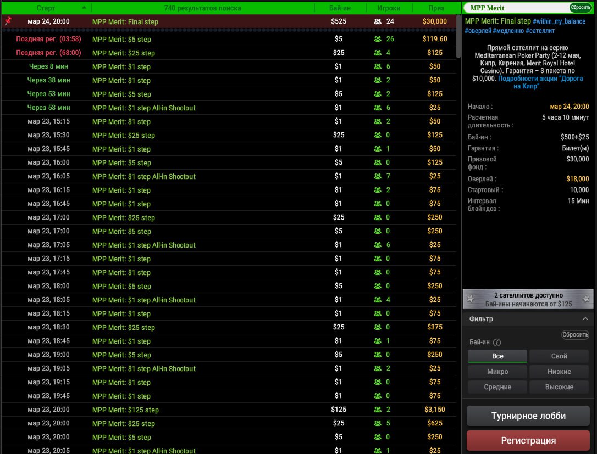Click $18,000 overlay value
The height and width of the screenshot is (454, 597).
pyautogui.click(x=577, y=179)
